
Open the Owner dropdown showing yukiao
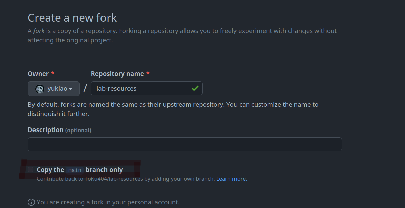(54, 89)
